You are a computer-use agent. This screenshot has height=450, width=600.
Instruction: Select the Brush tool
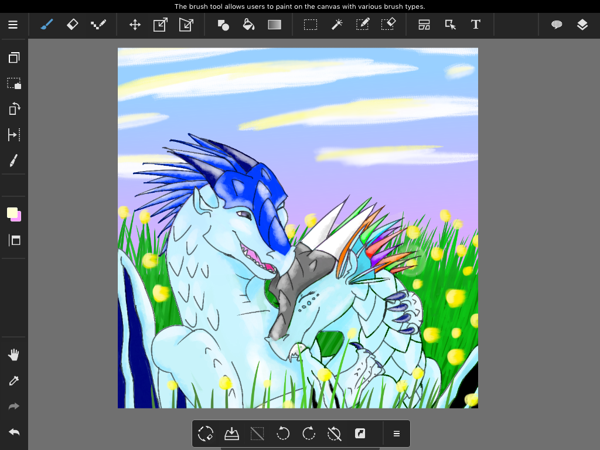(x=46, y=25)
